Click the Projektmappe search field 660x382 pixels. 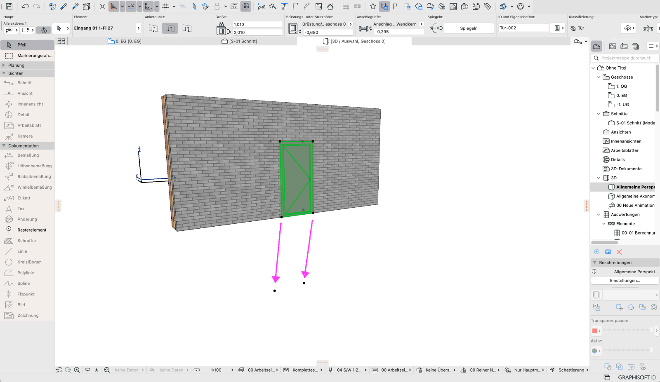pos(625,58)
